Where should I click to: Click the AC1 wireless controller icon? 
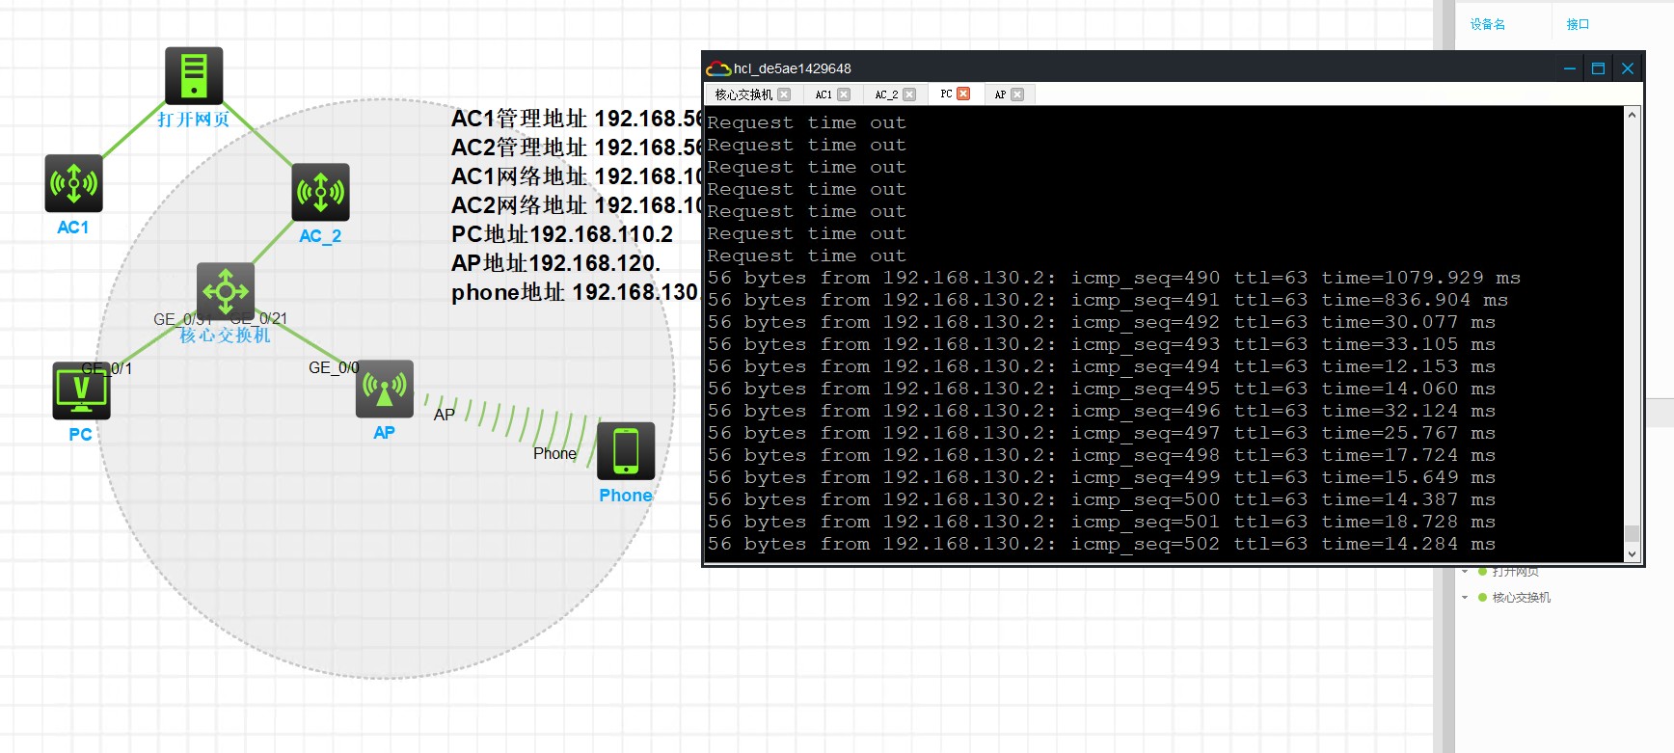tap(73, 183)
